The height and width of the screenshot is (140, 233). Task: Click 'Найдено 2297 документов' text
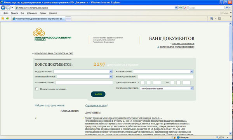pos(50,105)
